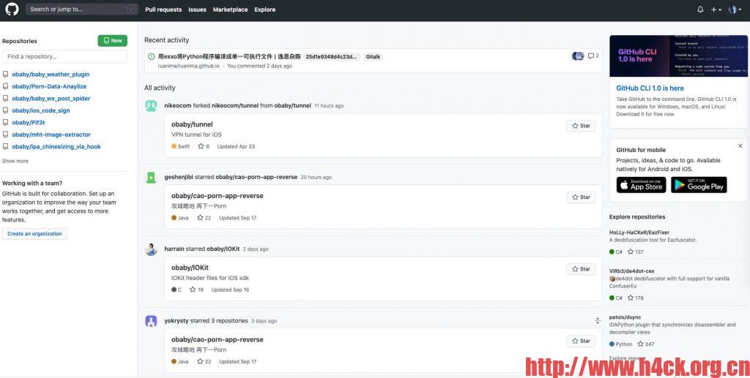Open the GitHub logo home link

pyautogui.click(x=12, y=10)
